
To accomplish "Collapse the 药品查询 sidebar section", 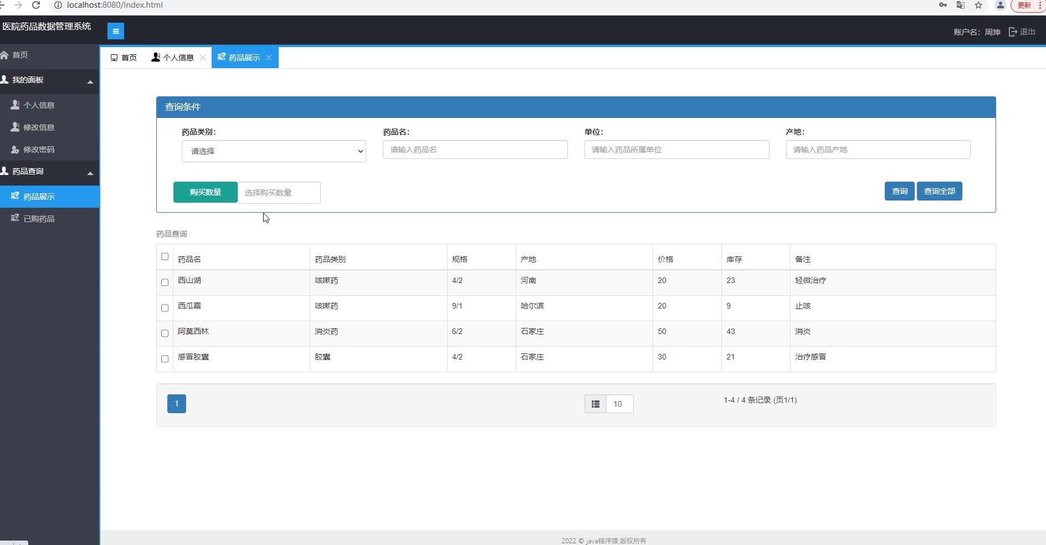I will pyautogui.click(x=90, y=172).
